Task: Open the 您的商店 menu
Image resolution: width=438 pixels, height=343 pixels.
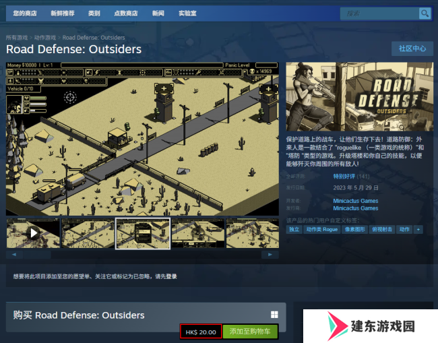Action: point(25,13)
